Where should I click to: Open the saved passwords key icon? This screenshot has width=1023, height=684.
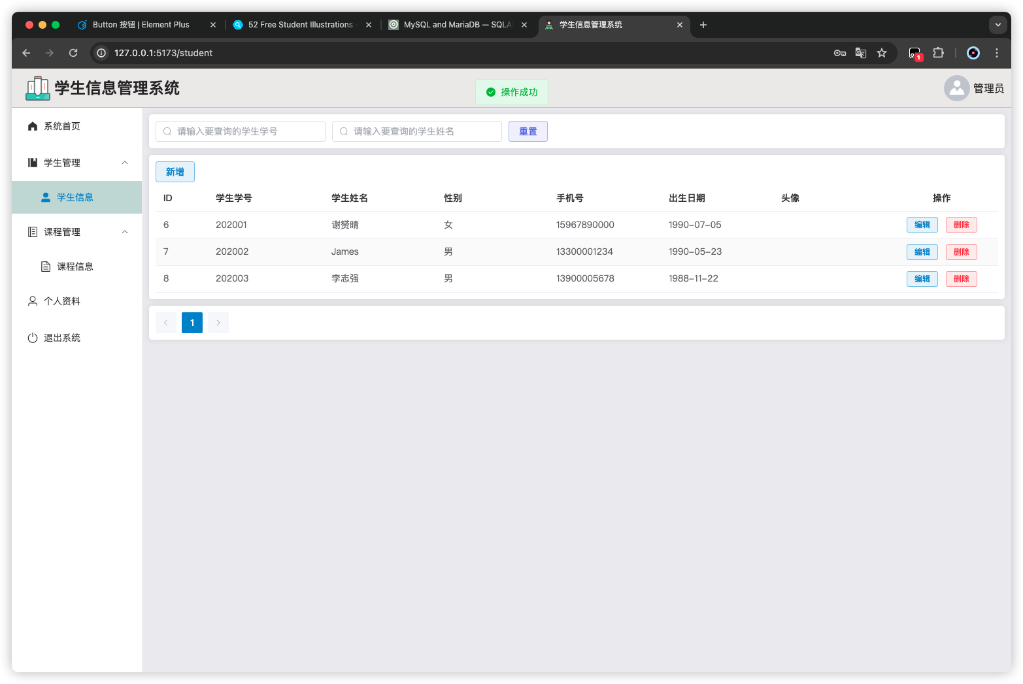840,53
